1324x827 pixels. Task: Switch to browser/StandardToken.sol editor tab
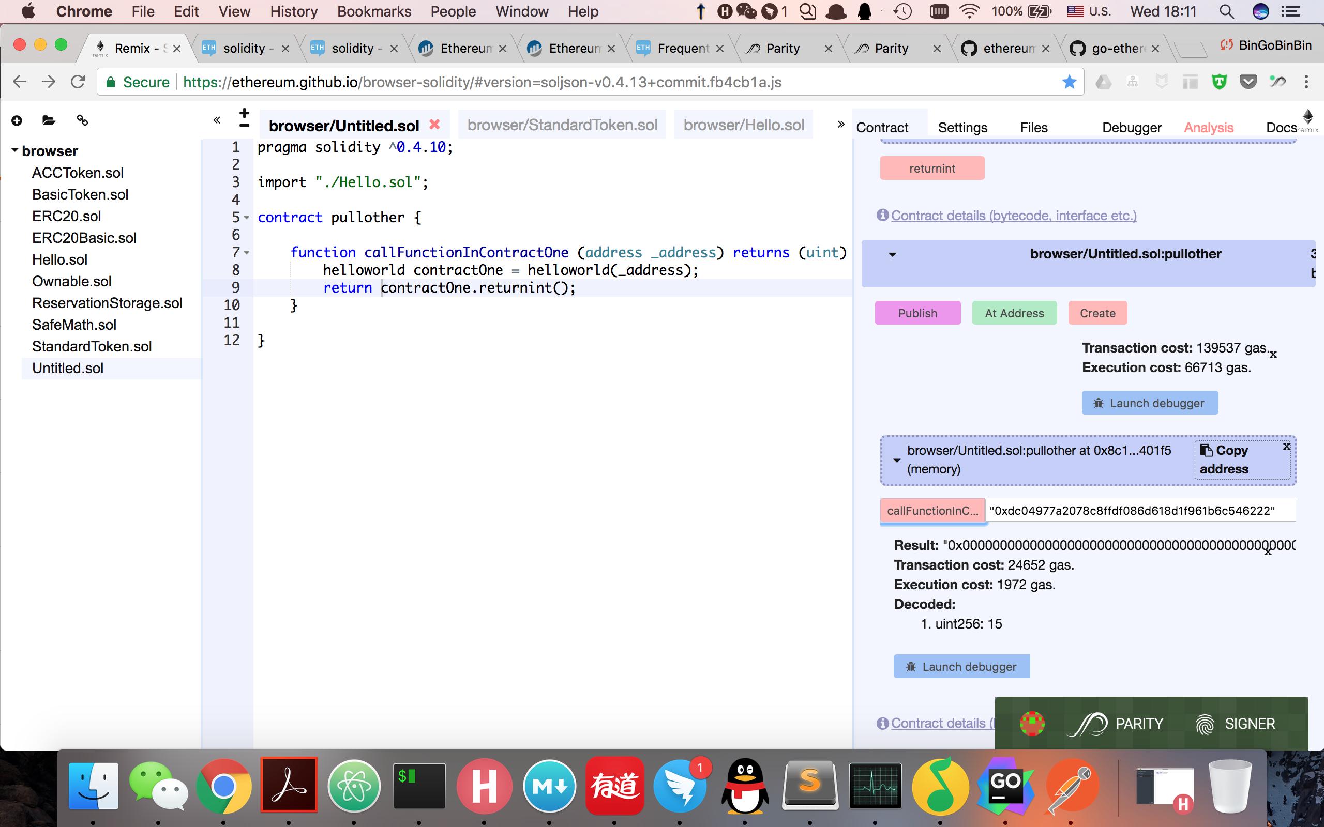562,125
